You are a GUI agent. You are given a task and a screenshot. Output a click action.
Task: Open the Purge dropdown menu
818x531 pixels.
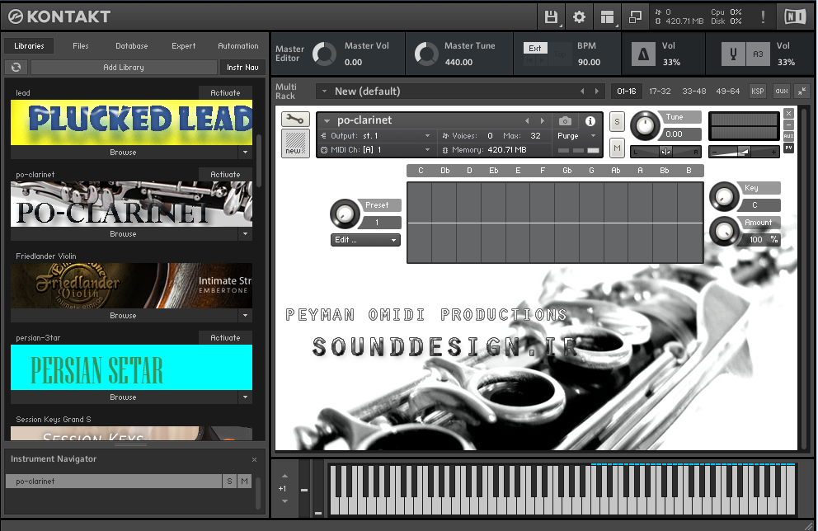(x=576, y=135)
